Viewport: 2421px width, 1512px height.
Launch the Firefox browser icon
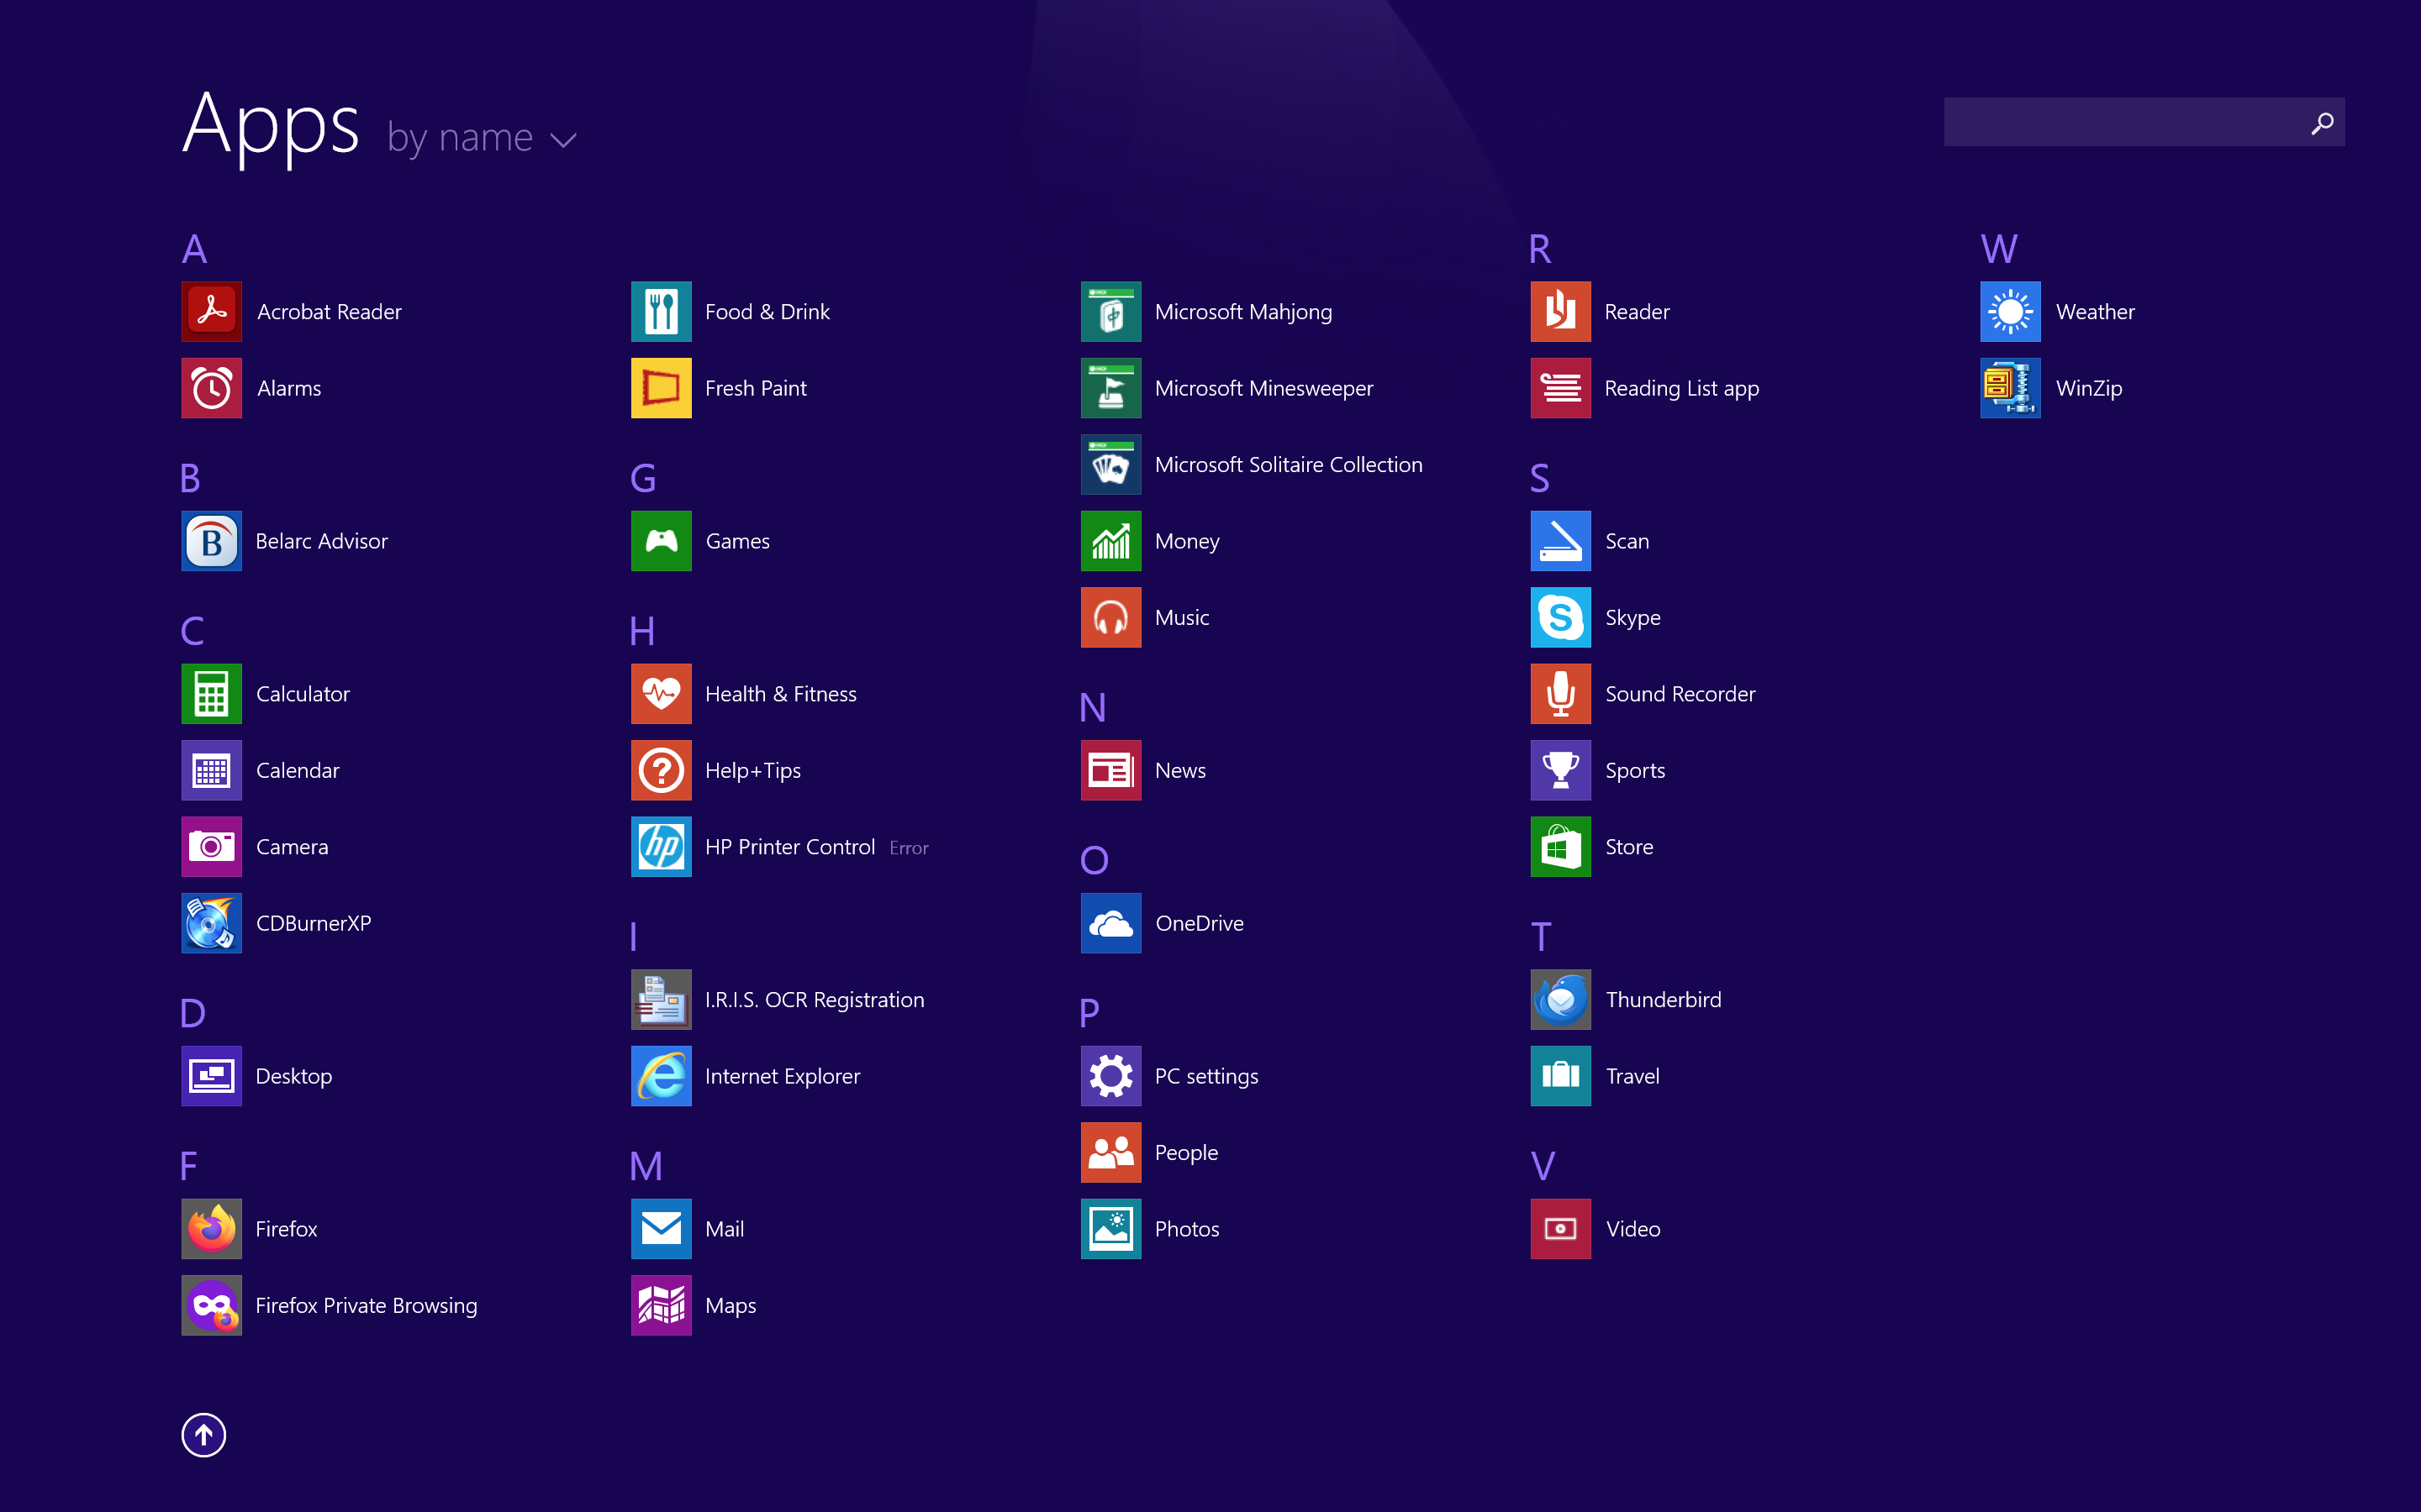click(211, 1229)
